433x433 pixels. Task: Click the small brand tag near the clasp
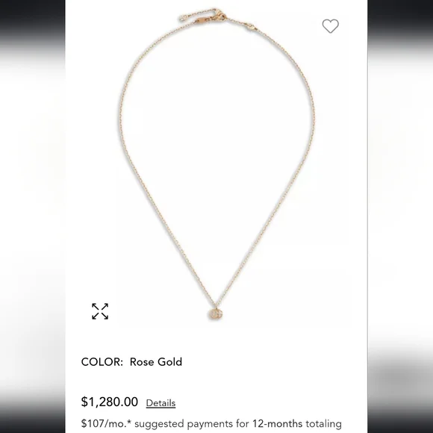[x=201, y=20]
